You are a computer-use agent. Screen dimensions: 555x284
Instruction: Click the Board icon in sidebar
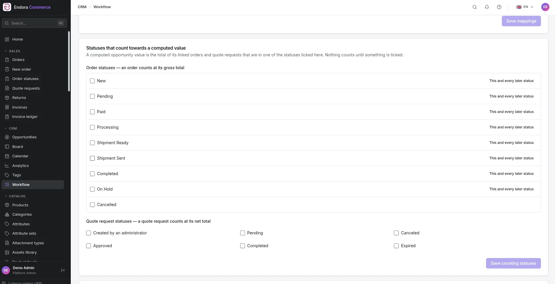pyautogui.click(x=7, y=147)
